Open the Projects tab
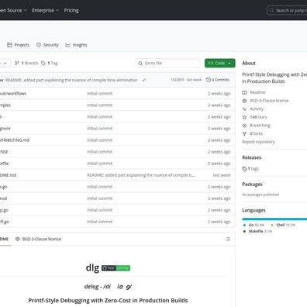This screenshot has width=307, height=307. point(18,45)
